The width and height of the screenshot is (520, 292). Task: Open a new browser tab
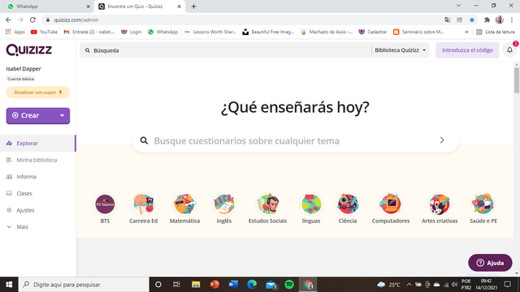[x=193, y=6]
